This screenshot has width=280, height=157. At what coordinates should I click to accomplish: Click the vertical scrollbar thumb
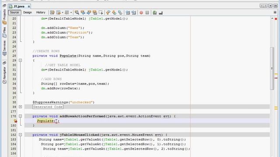(272, 68)
